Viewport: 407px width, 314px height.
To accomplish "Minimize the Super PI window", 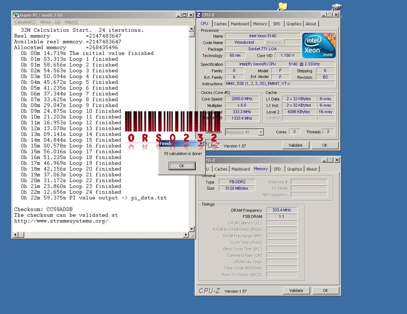I will [x=178, y=15].
